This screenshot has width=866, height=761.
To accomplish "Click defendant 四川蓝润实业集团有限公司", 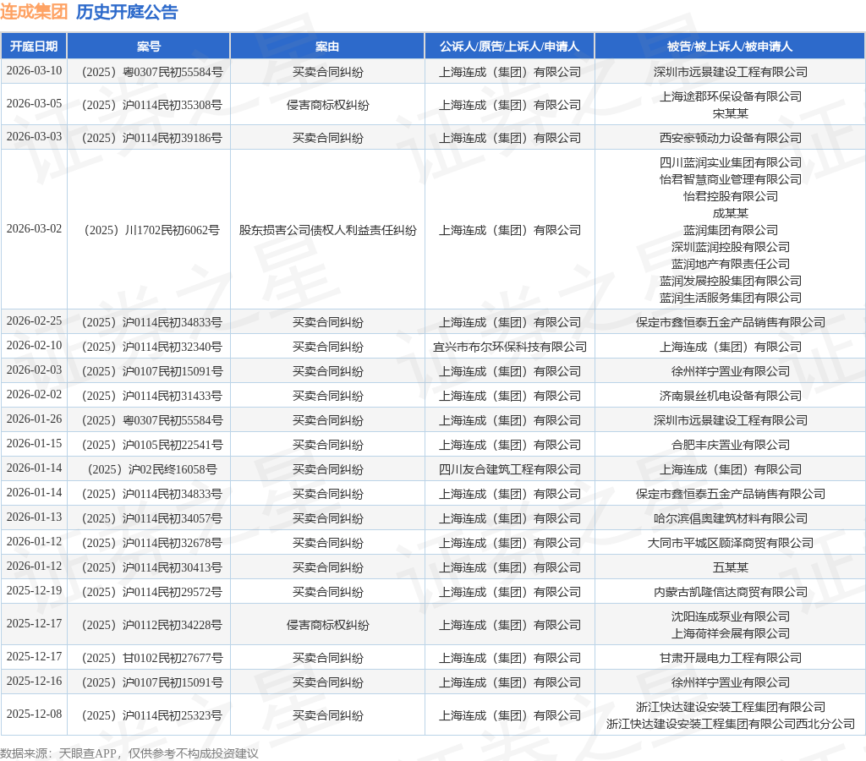I will (730, 163).
